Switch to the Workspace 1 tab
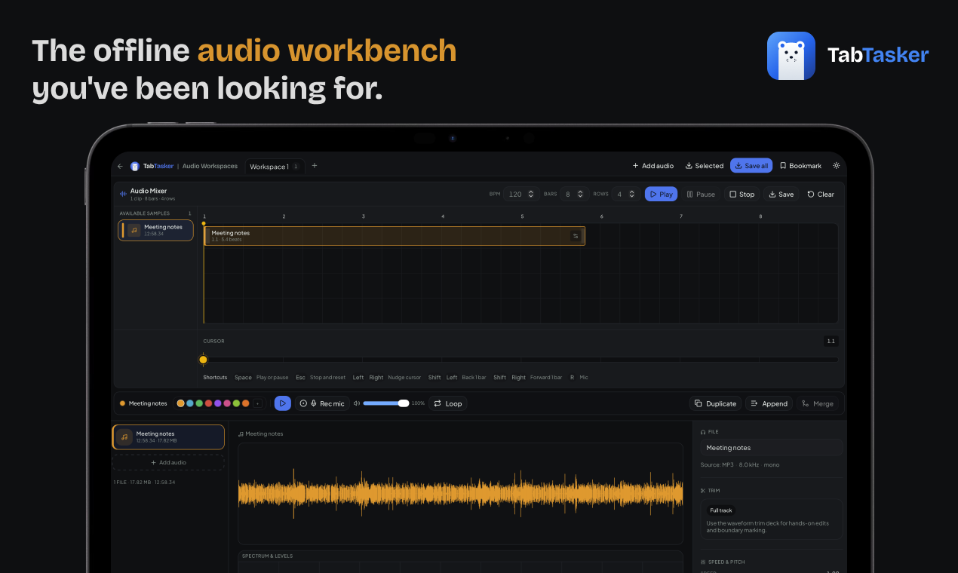The height and width of the screenshot is (573, 958). (275, 166)
